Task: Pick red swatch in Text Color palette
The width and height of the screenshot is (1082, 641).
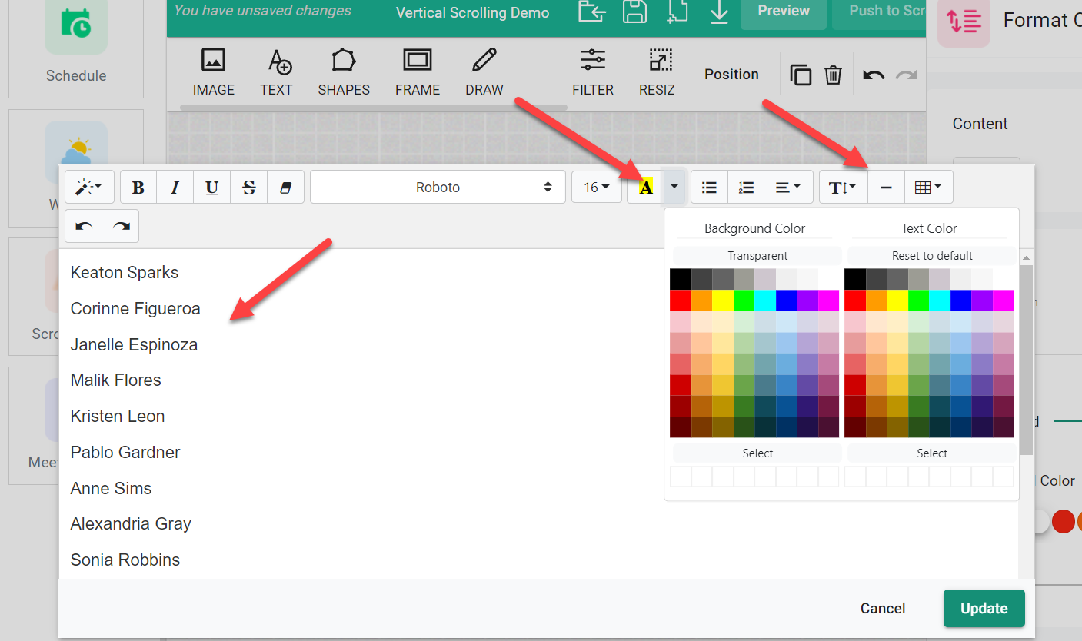Action: (x=854, y=300)
